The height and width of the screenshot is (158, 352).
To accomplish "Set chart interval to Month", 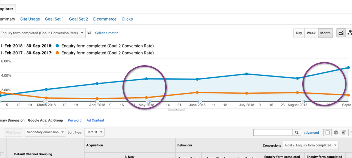I will tap(325, 33).
